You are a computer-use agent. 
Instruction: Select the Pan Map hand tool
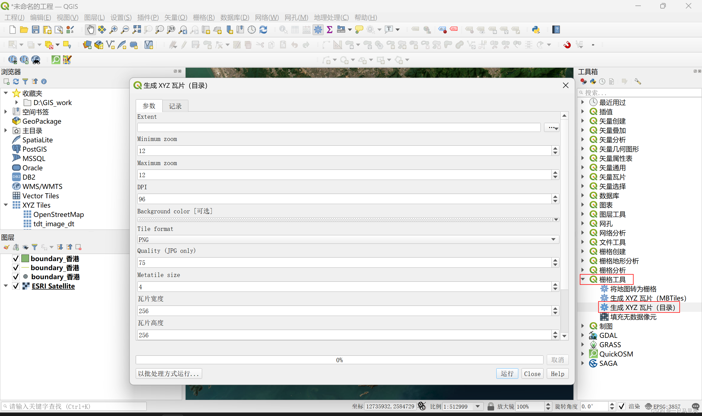coord(90,30)
